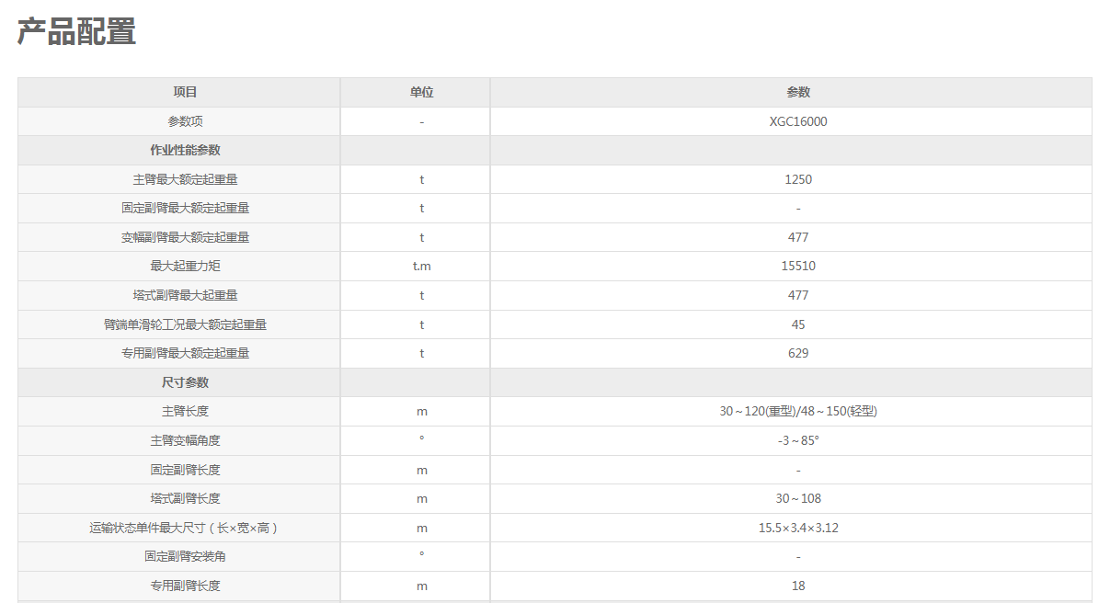The height and width of the screenshot is (603, 1110).
Task: Select the 主臂长度 row label
Action: pos(185,412)
